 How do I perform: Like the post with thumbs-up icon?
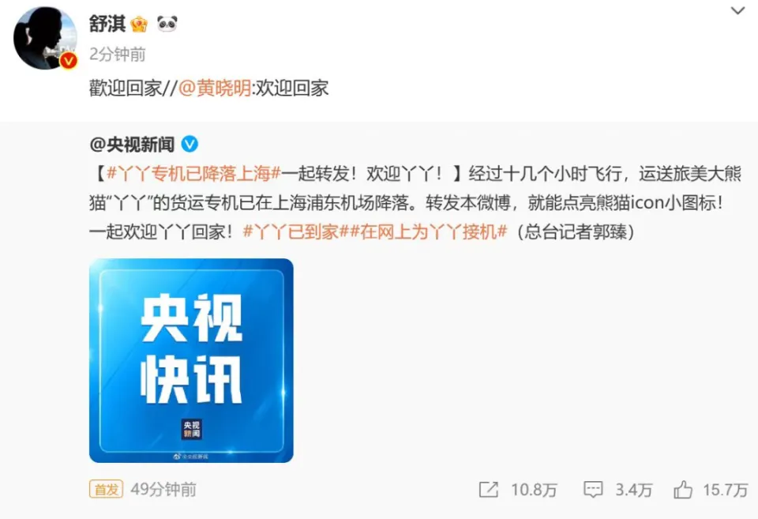point(683,490)
